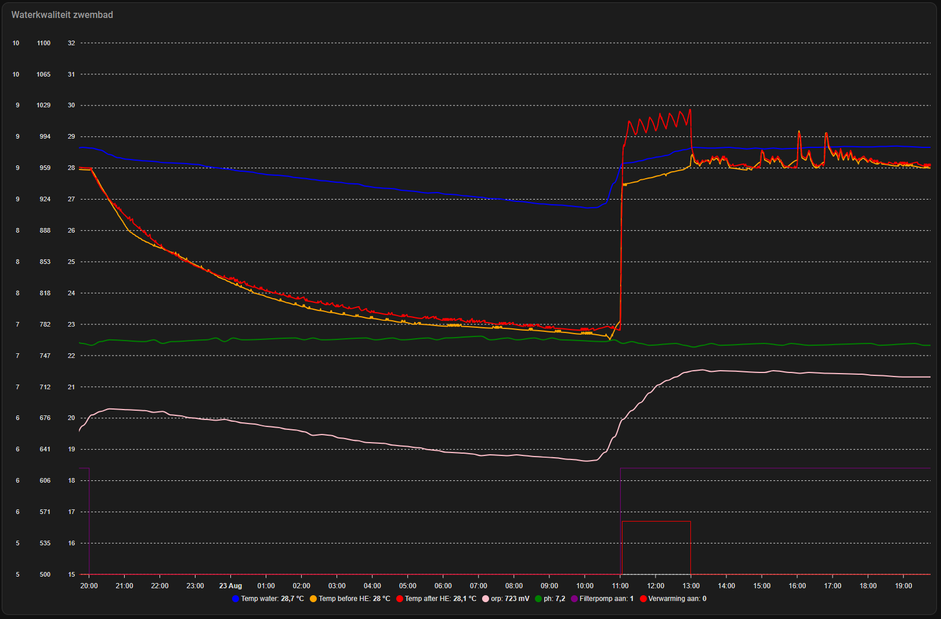Hide 'Temp before HE: 28 °C' via its label

click(x=354, y=599)
